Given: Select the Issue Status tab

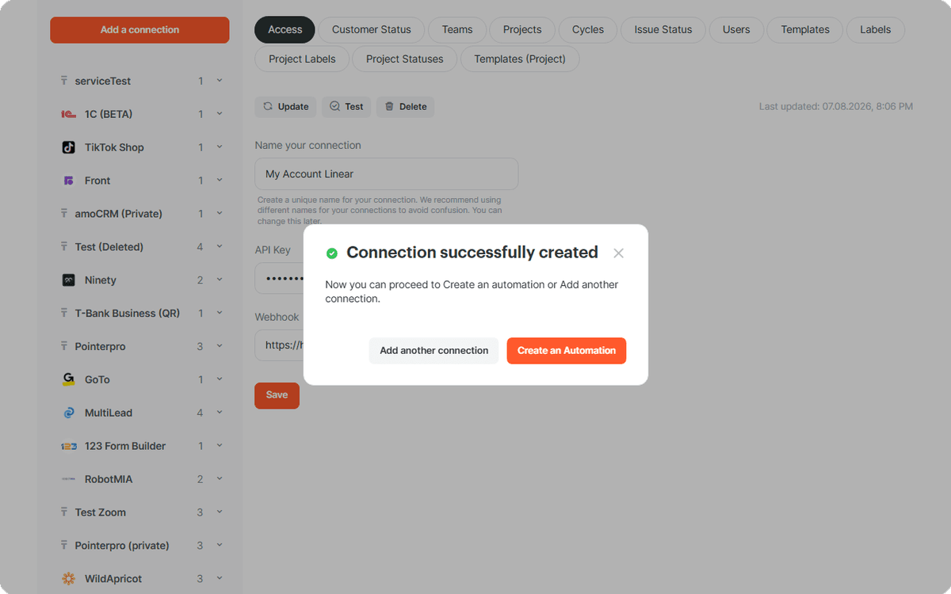Looking at the screenshot, I should point(663,30).
